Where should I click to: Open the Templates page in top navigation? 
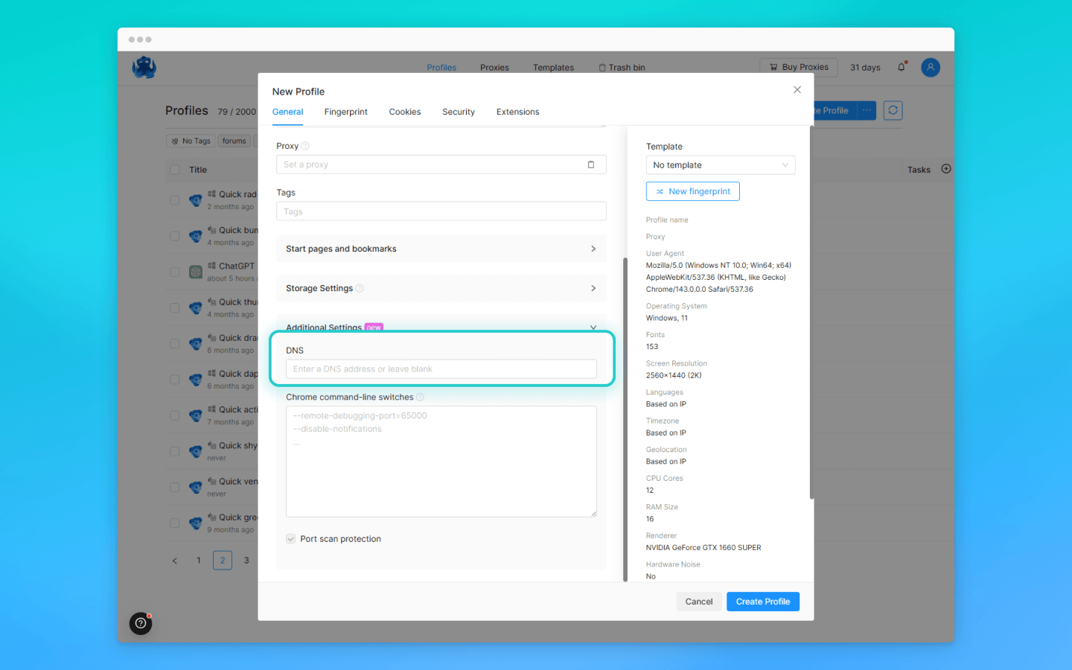click(x=553, y=68)
